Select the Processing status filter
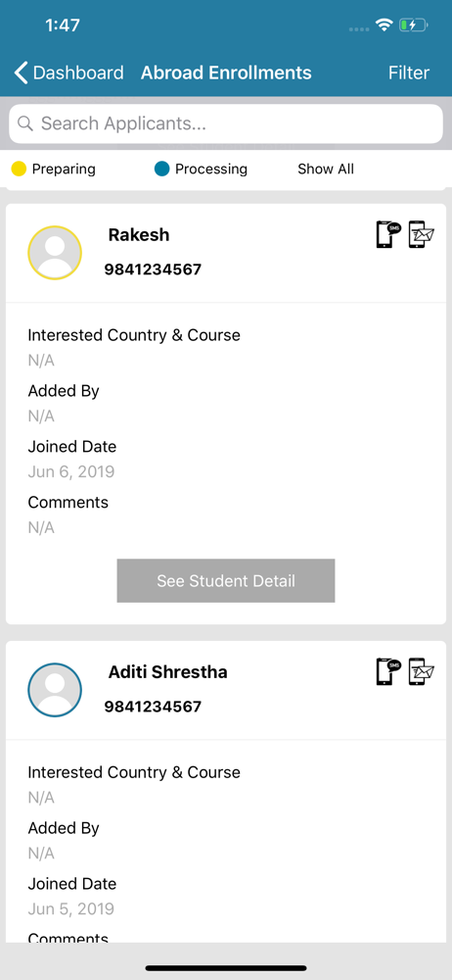452x980 pixels. coord(201,169)
